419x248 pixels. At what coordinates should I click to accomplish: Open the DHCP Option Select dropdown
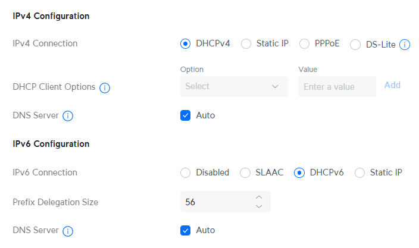(234, 86)
